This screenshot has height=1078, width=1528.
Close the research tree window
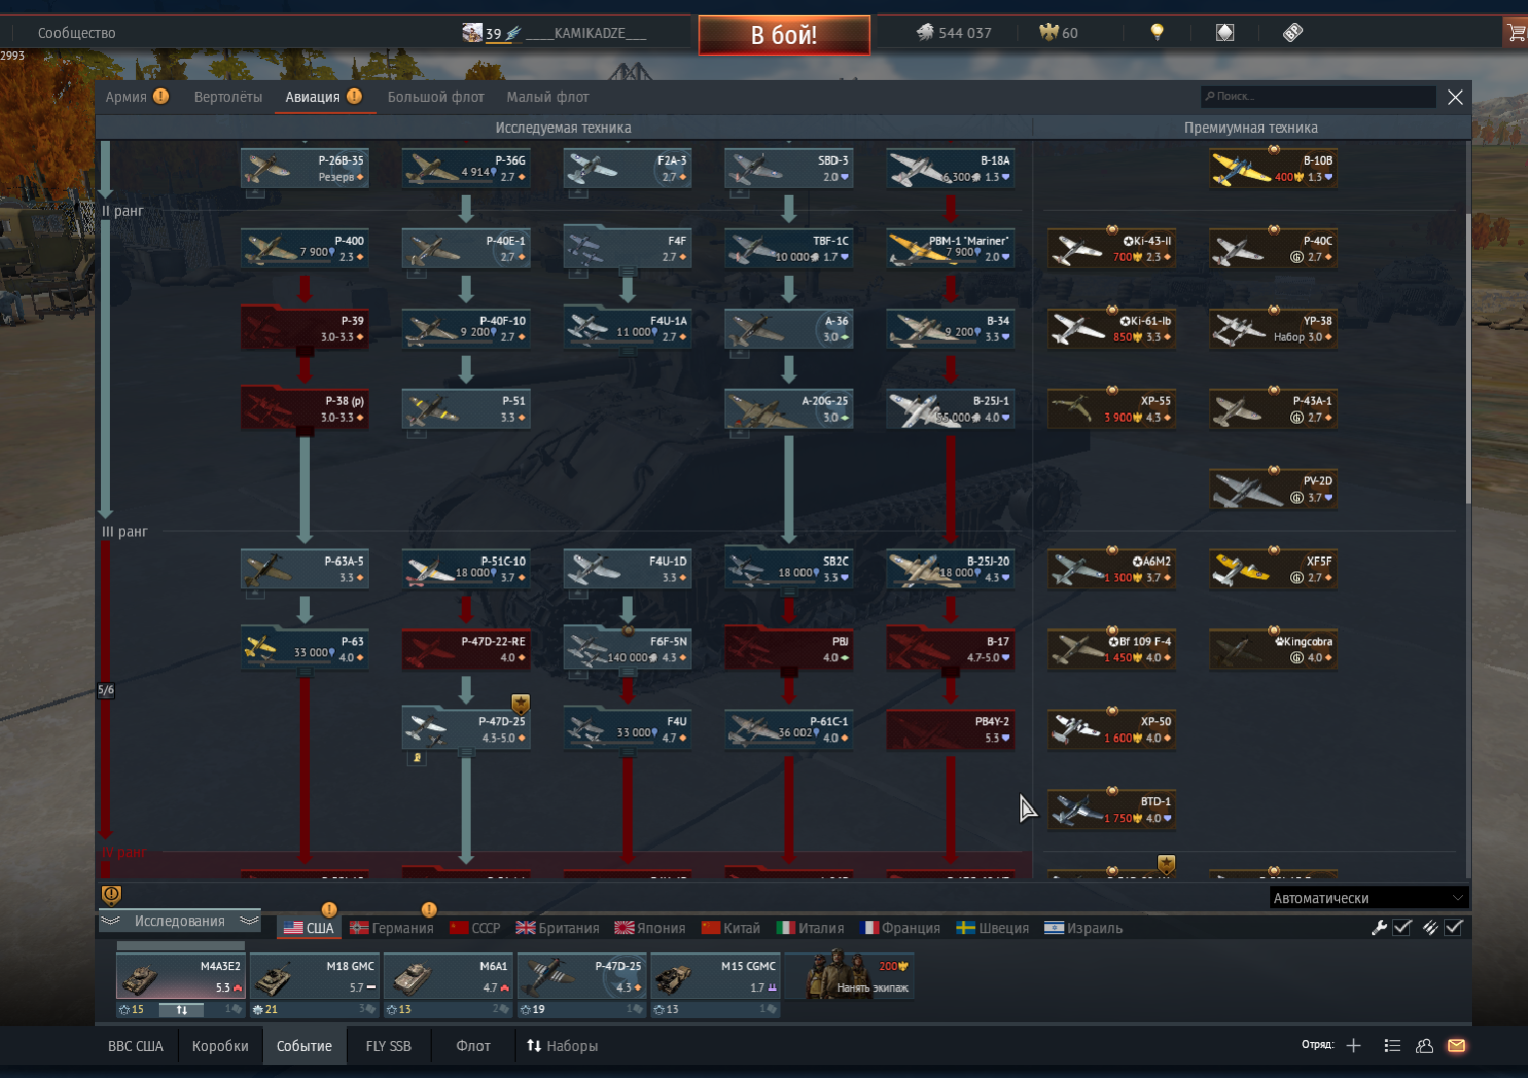[x=1455, y=97]
